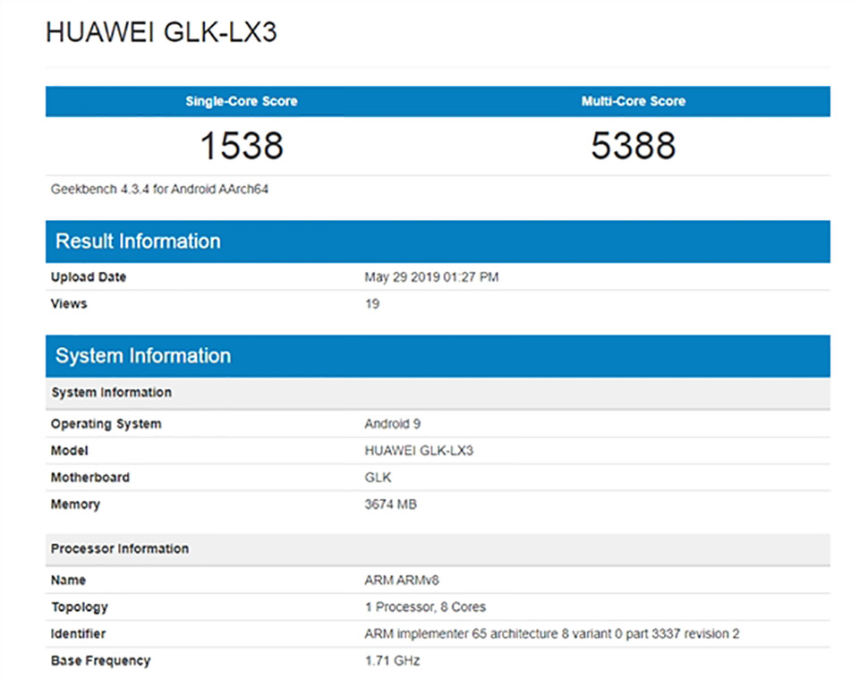Click the Geekbench 4.3.4 version text

tap(160, 189)
